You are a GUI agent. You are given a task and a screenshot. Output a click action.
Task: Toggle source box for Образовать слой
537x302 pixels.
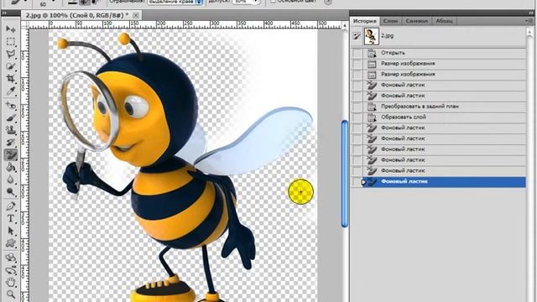(x=357, y=117)
